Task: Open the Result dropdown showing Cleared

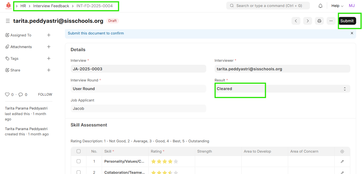Action: pos(282,89)
